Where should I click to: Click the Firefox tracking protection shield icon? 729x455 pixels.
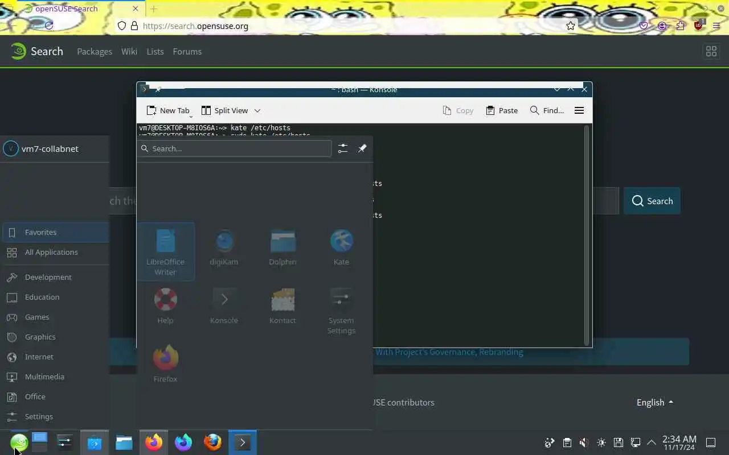pos(121,26)
